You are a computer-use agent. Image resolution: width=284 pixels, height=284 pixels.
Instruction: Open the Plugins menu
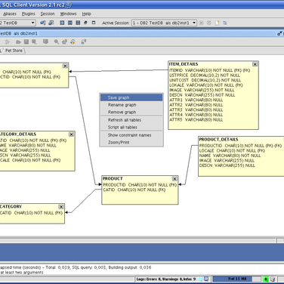[x=29, y=14]
